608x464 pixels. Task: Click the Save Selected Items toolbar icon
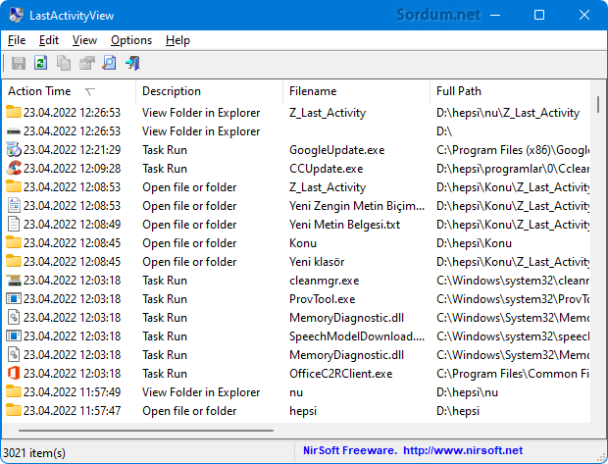tap(19, 63)
